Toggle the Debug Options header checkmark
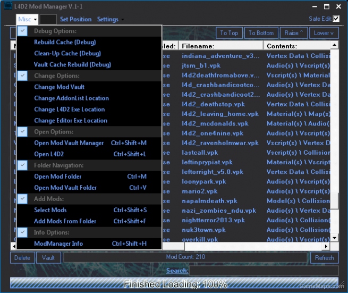Viewport: 348px width, 293px height. coord(22,31)
